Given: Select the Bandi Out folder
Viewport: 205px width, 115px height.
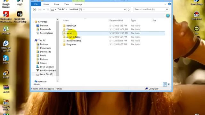Looking at the screenshot, I should pos(71,26).
